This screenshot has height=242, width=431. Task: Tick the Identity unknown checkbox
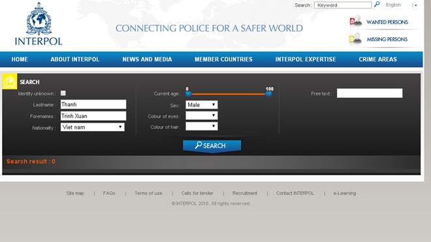pos(63,93)
